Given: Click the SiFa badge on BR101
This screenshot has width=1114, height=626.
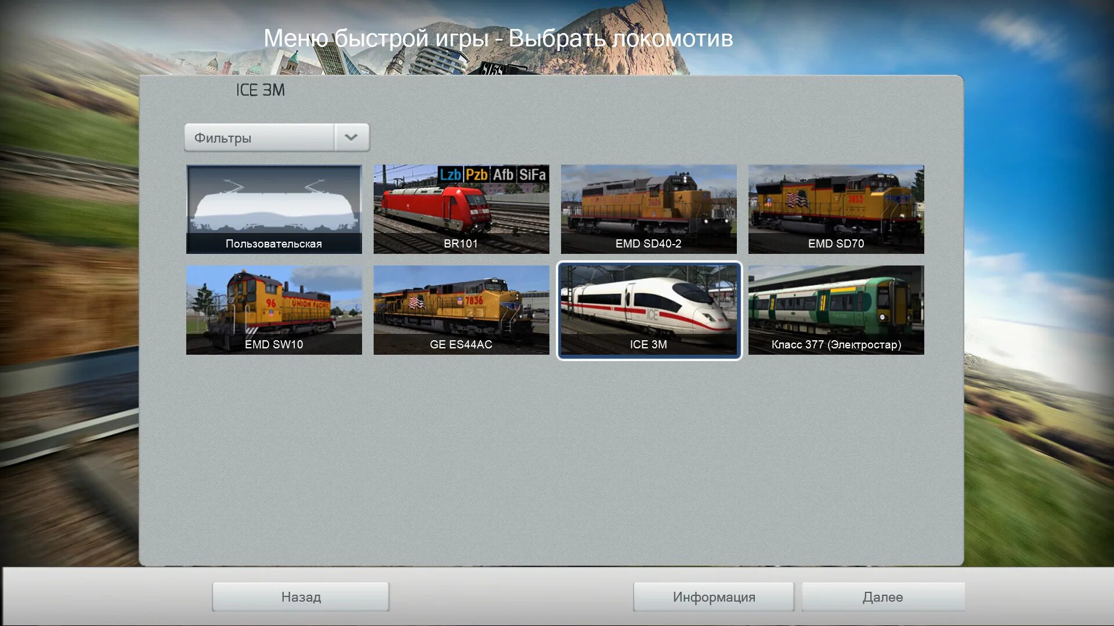Looking at the screenshot, I should (532, 174).
